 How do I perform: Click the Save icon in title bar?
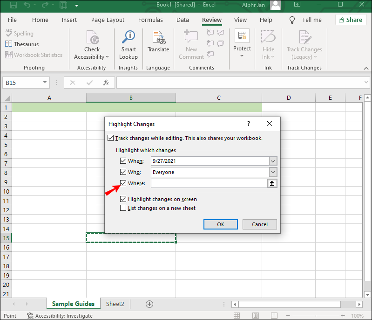(x=14, y=6)
